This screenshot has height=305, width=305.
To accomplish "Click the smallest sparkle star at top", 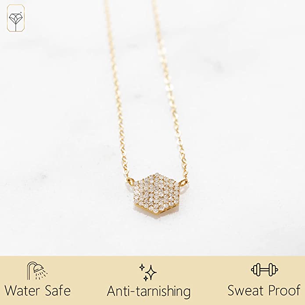I will (x=141, y=266).
